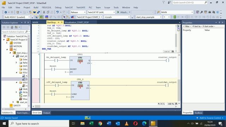Toggle the pin on the Solution Explorer panel
The width and height of the screenshot is (226, 127).
(x=25, y=23)
